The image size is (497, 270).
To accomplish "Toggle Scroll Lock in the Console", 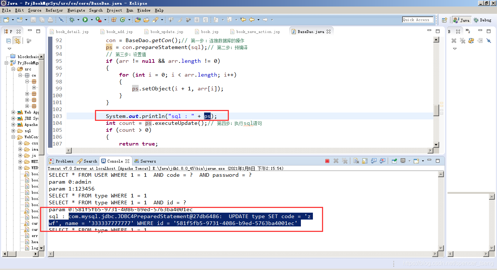I will [x=365, y=161].
